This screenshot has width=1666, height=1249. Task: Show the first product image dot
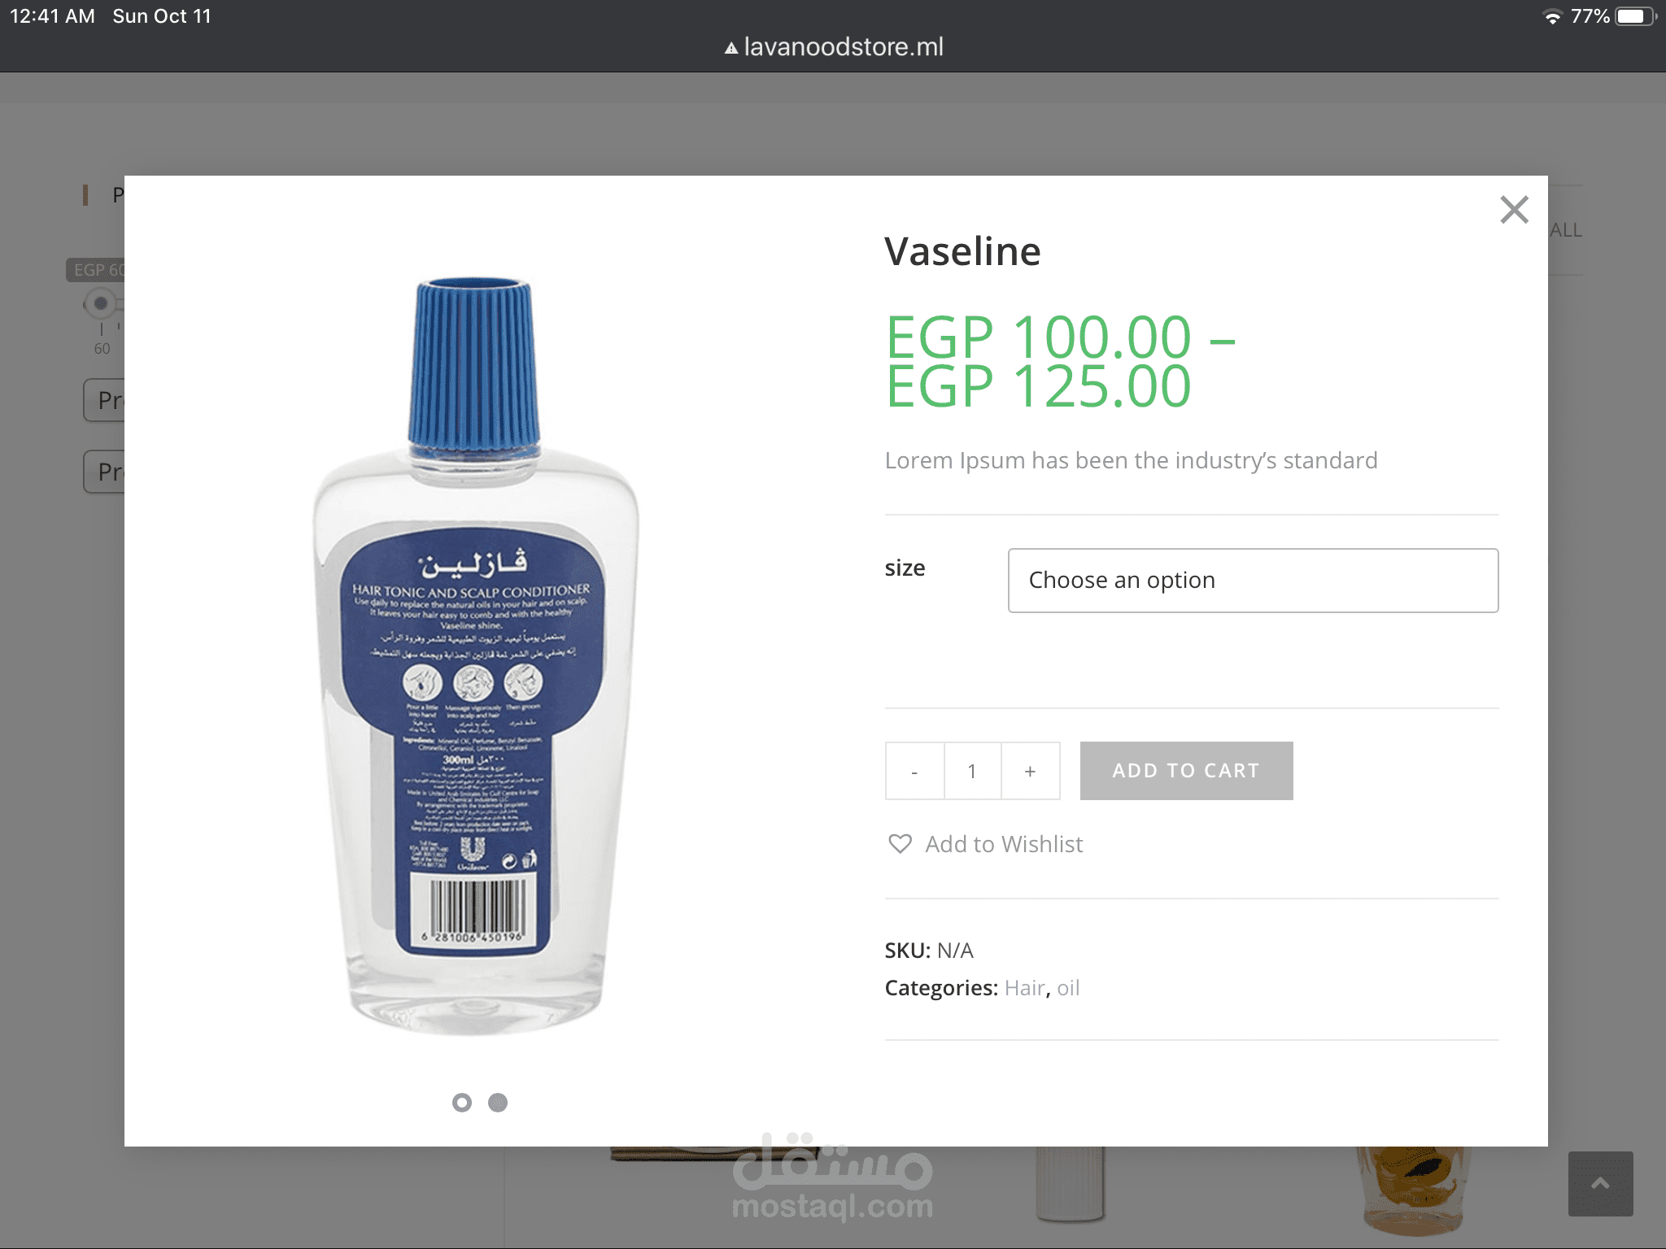point(462,1103)
